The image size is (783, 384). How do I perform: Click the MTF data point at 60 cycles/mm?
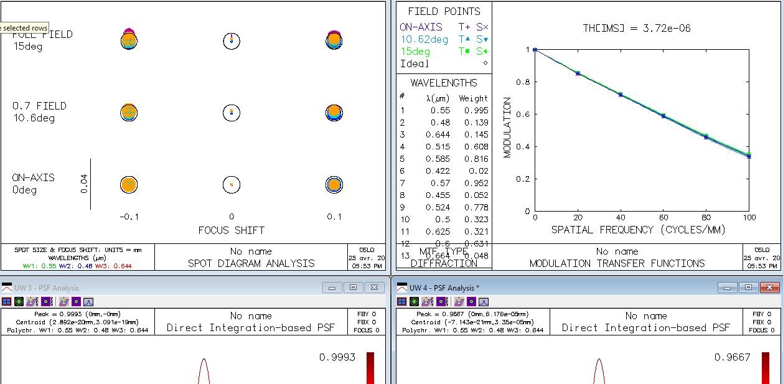tap(663, 116)
